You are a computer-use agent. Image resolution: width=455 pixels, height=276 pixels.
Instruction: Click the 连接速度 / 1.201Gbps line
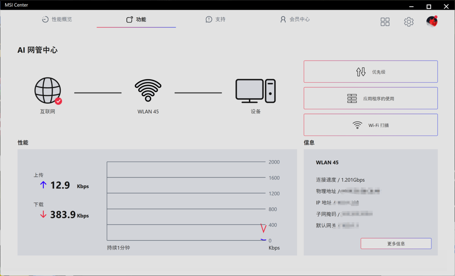(340, 180)
